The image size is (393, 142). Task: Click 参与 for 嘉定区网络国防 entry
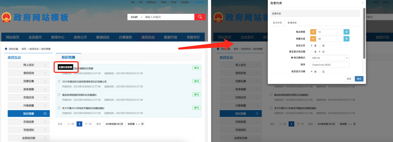click(196, 94)
